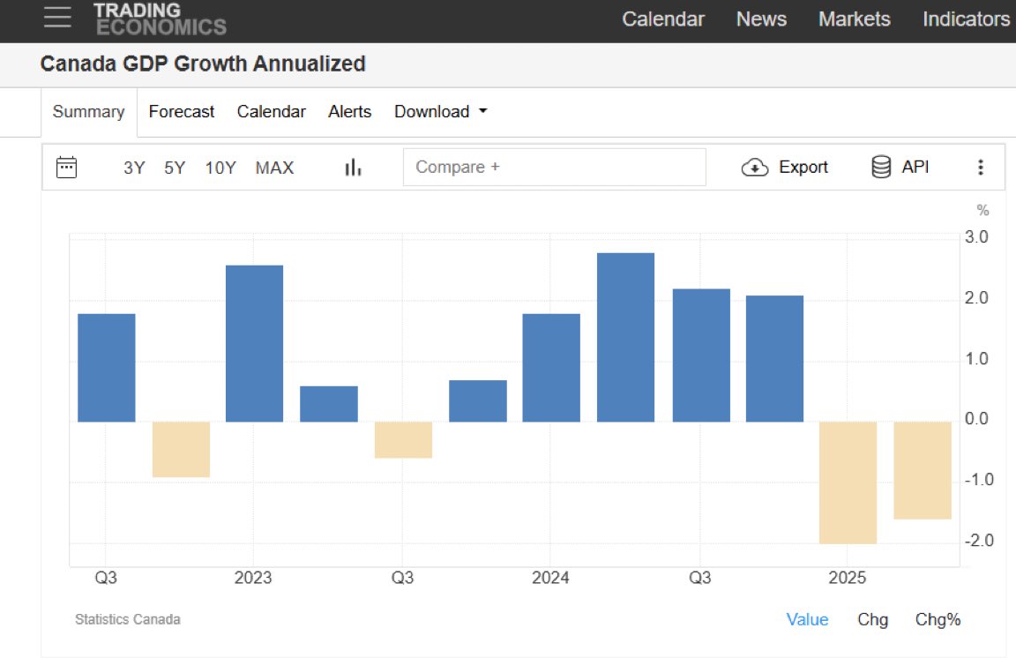Click the 2025 x-axis label
1016x658 pixels.
[x=847, y=578]
